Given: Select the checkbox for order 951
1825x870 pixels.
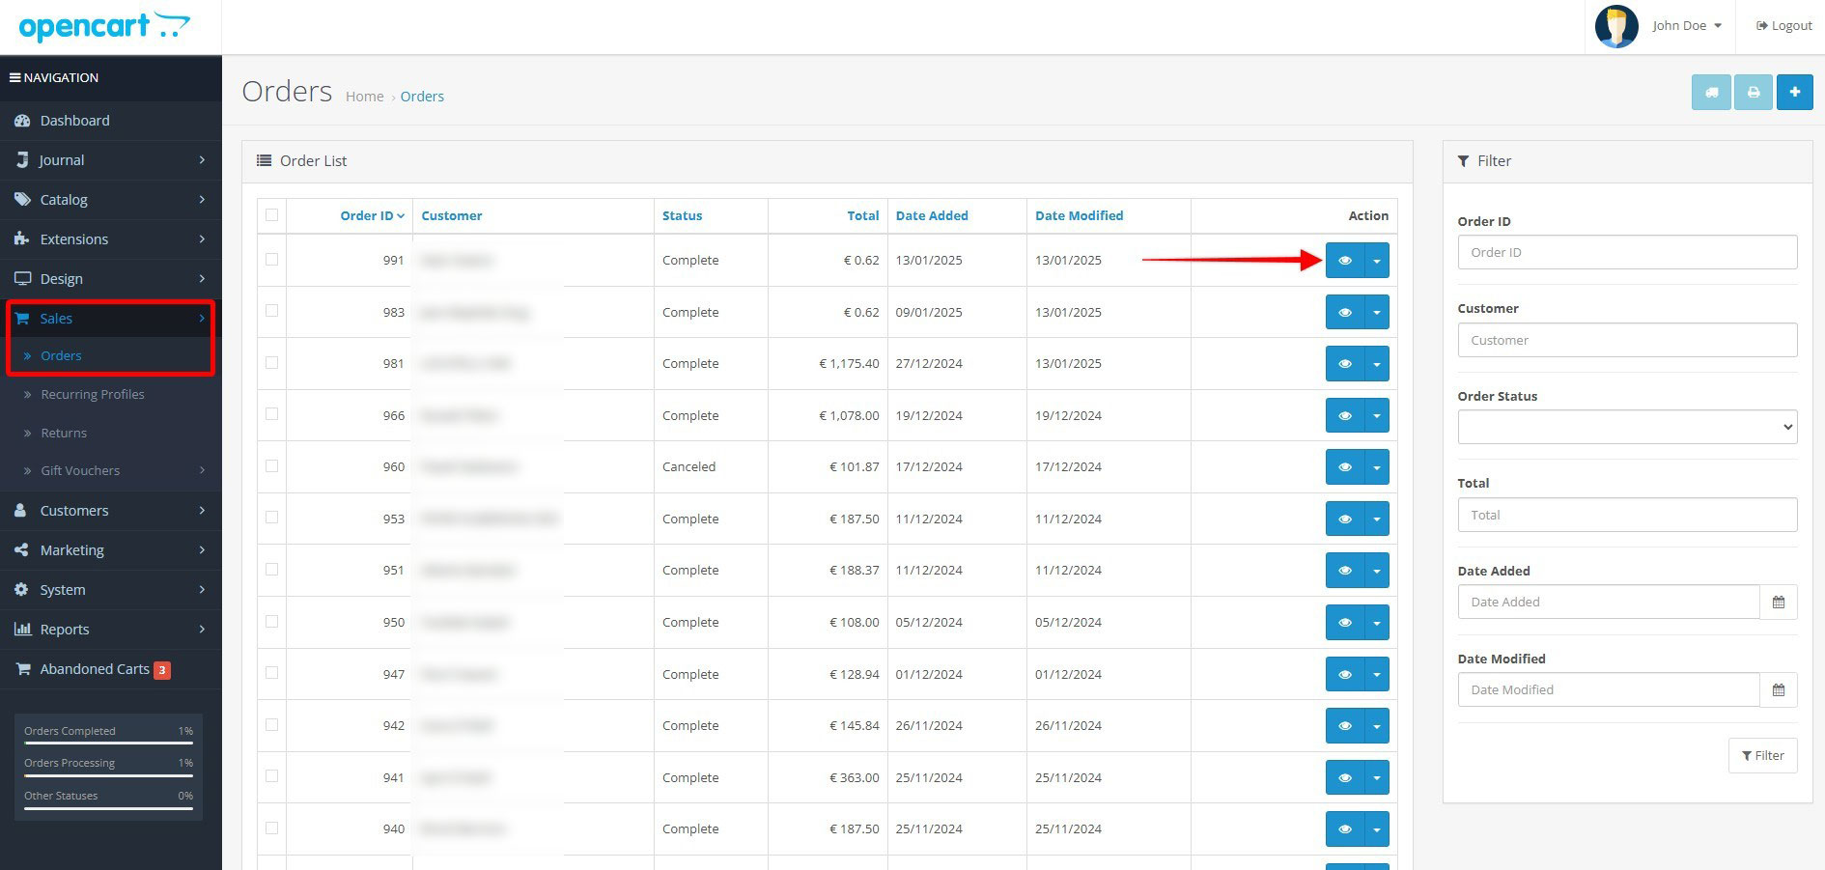Looking at the screenshot, I should coord(271,570).
